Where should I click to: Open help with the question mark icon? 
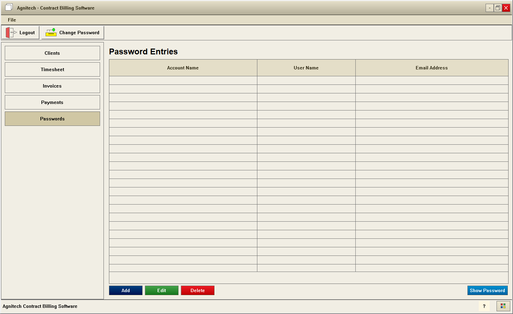tap(484, 306)
